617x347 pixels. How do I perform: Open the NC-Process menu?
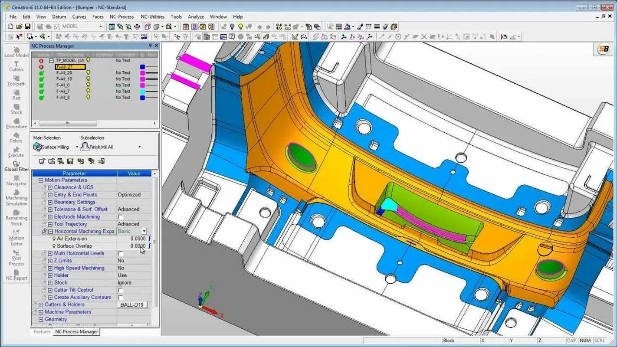[x=121, y=16]
